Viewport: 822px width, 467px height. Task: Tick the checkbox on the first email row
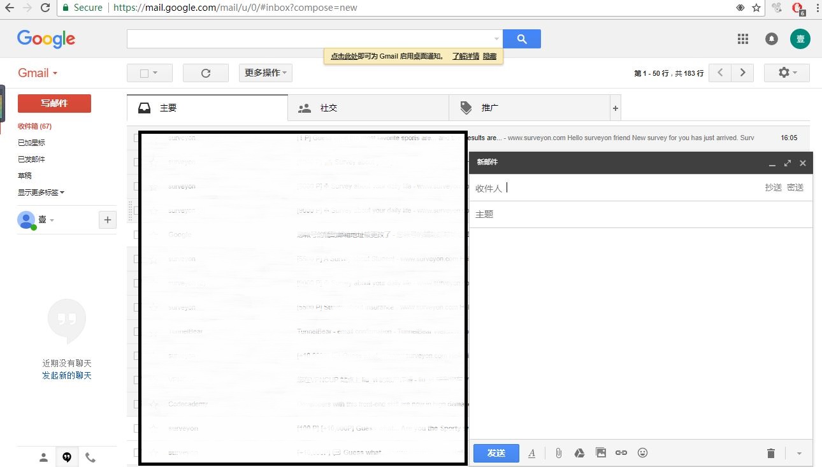[x=136, y=138]
